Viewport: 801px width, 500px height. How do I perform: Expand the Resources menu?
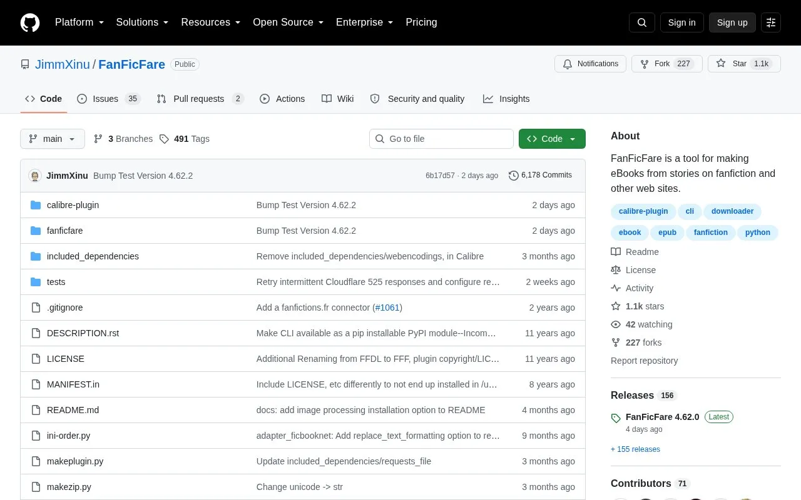[x=211, y=22]
